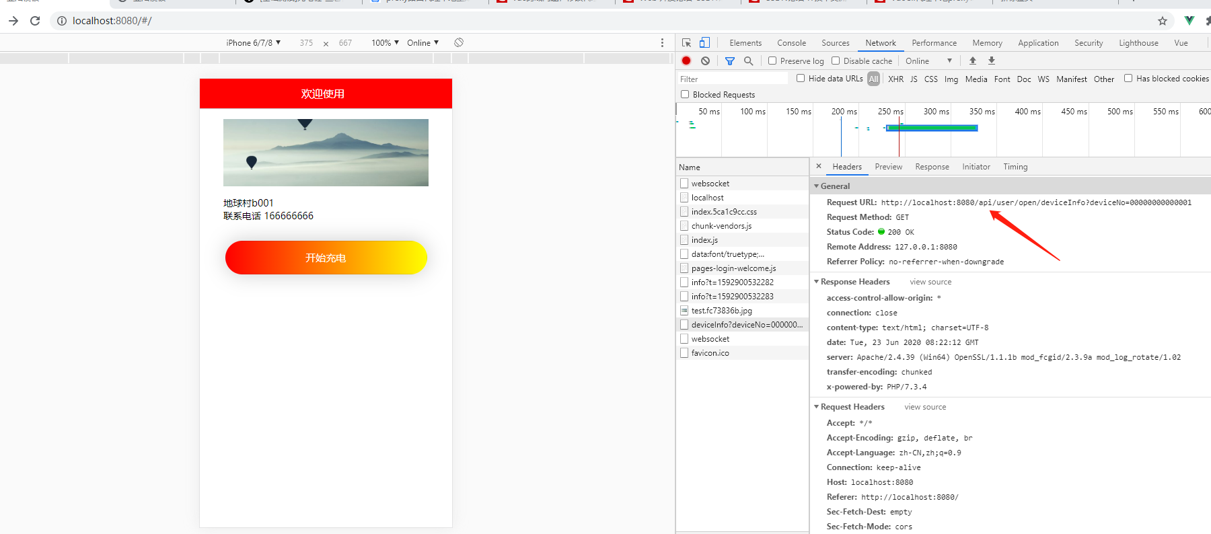Image resolution: width=1211 pixels, height=534 pixels.
Task: Click the browser address bar URL
Action: coord(112,21)
